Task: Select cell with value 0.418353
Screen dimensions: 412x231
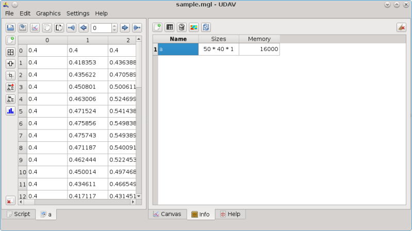Action: tap(88, 62)
